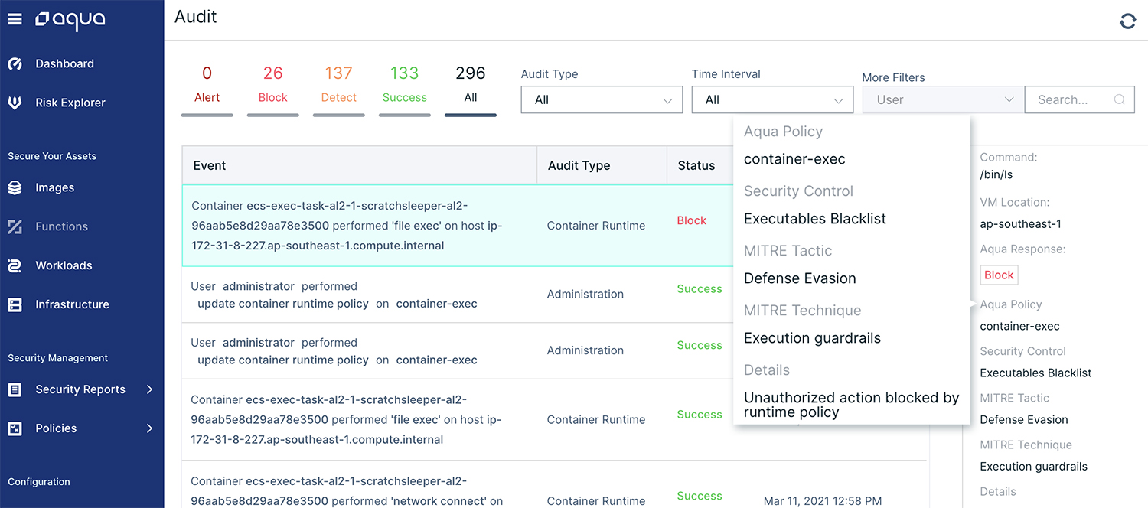This screenshot has width=1148, height=508.
Task: Open Risk Explorer in the sidebar
Action: pos(70,103)
